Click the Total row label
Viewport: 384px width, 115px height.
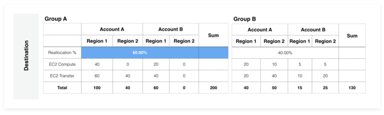[x=62, y=88]
